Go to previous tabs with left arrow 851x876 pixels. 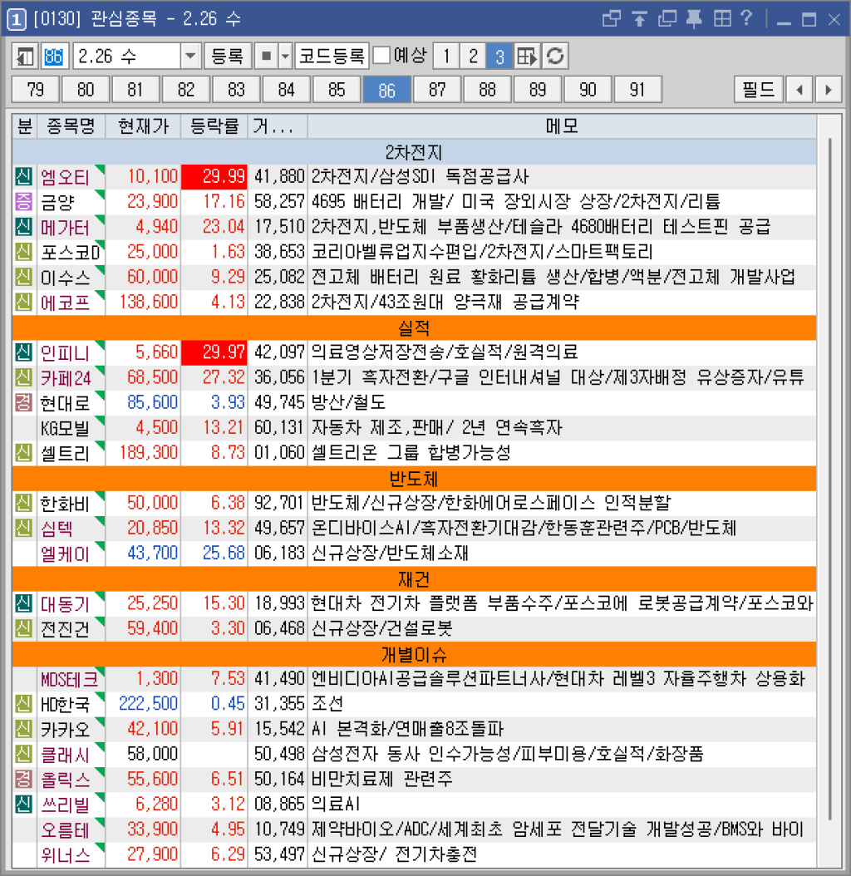click(799, 90)
